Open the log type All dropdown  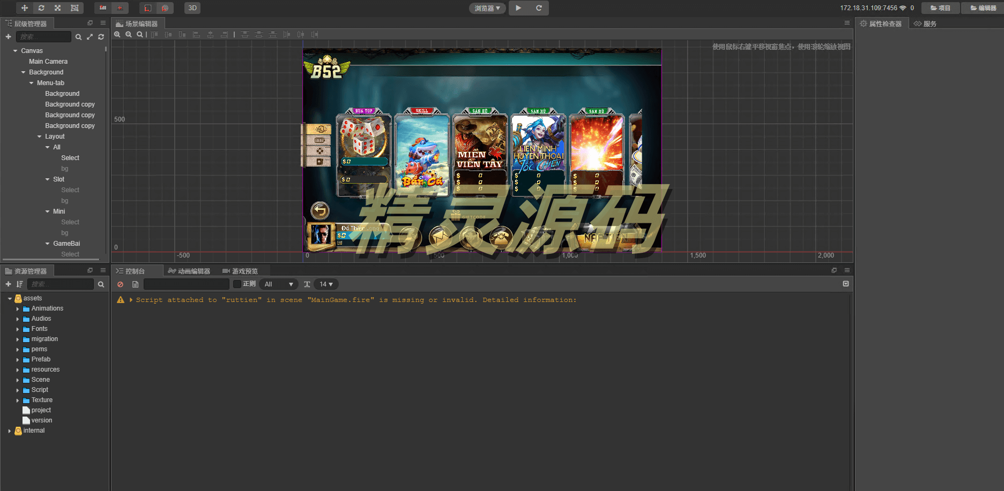pyautogui.click(x=279, y=284)
